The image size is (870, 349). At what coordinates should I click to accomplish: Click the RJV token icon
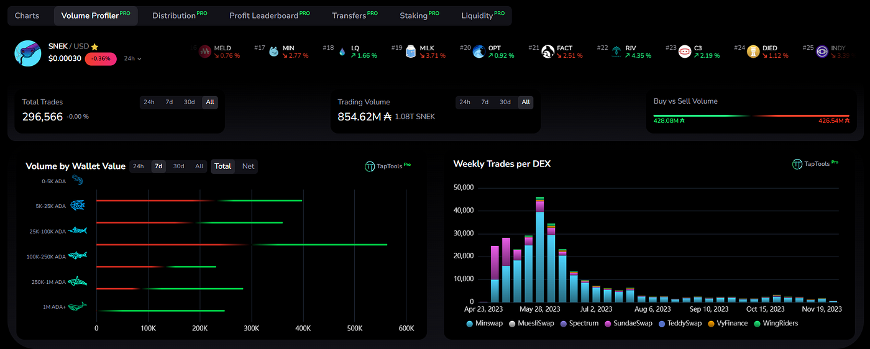616,52
